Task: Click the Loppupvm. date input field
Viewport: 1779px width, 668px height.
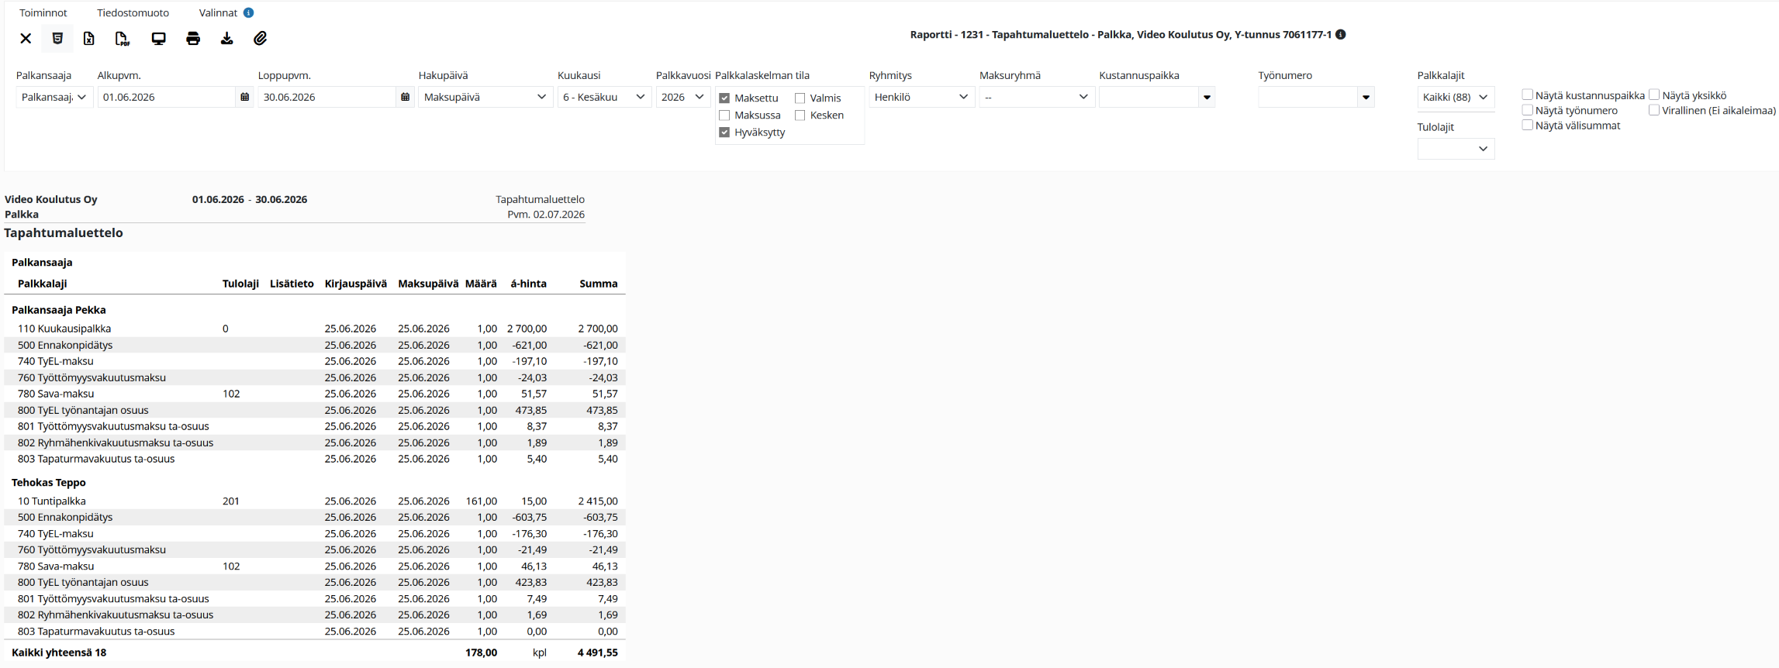Action: point(326,97)
